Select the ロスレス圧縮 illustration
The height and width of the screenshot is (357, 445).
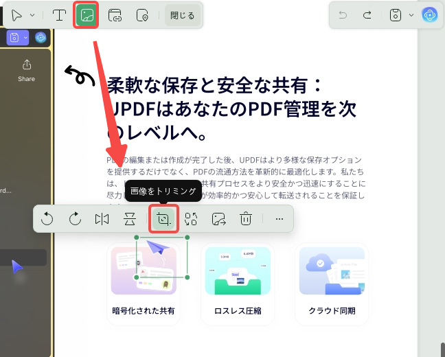tap(238, 270)
